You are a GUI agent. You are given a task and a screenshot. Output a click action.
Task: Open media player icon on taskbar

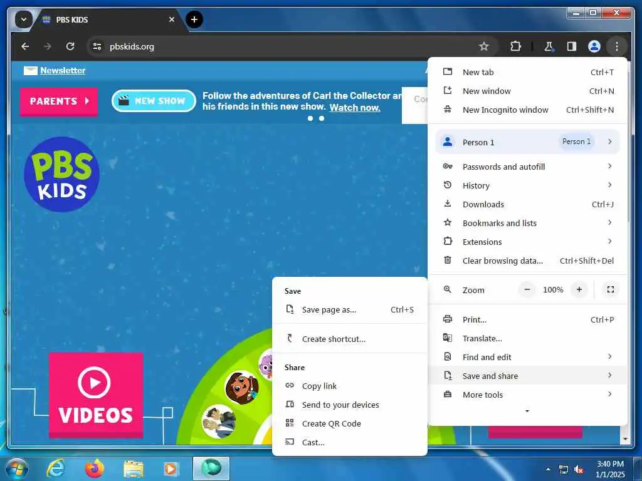[171, 469]
